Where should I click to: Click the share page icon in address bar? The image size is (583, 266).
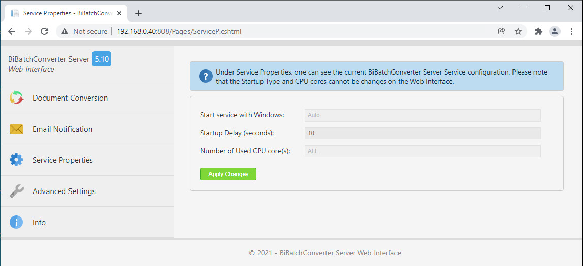coord(501,31)
